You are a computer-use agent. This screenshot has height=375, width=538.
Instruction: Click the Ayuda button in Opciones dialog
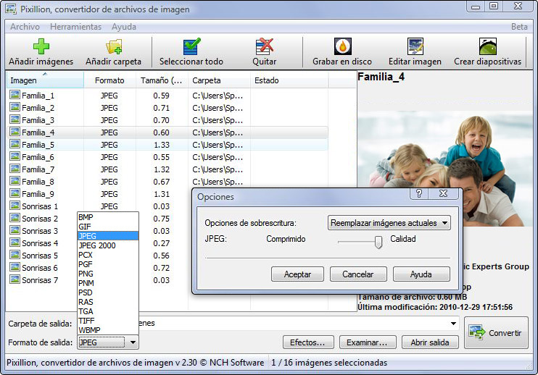(421, 274)
